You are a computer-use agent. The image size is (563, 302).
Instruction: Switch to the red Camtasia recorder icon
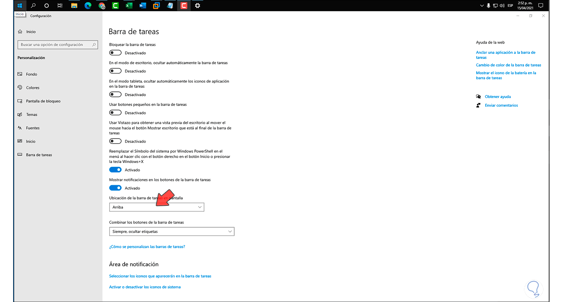coord(184,6)
